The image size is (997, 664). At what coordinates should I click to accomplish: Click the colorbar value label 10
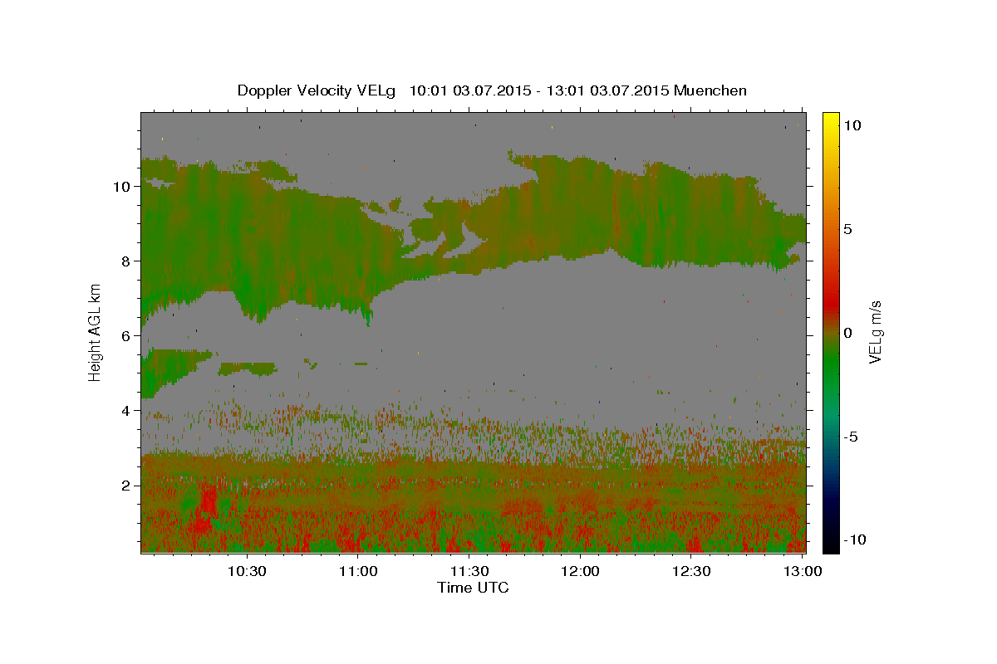pyautogui.click(x=853, y=125)
